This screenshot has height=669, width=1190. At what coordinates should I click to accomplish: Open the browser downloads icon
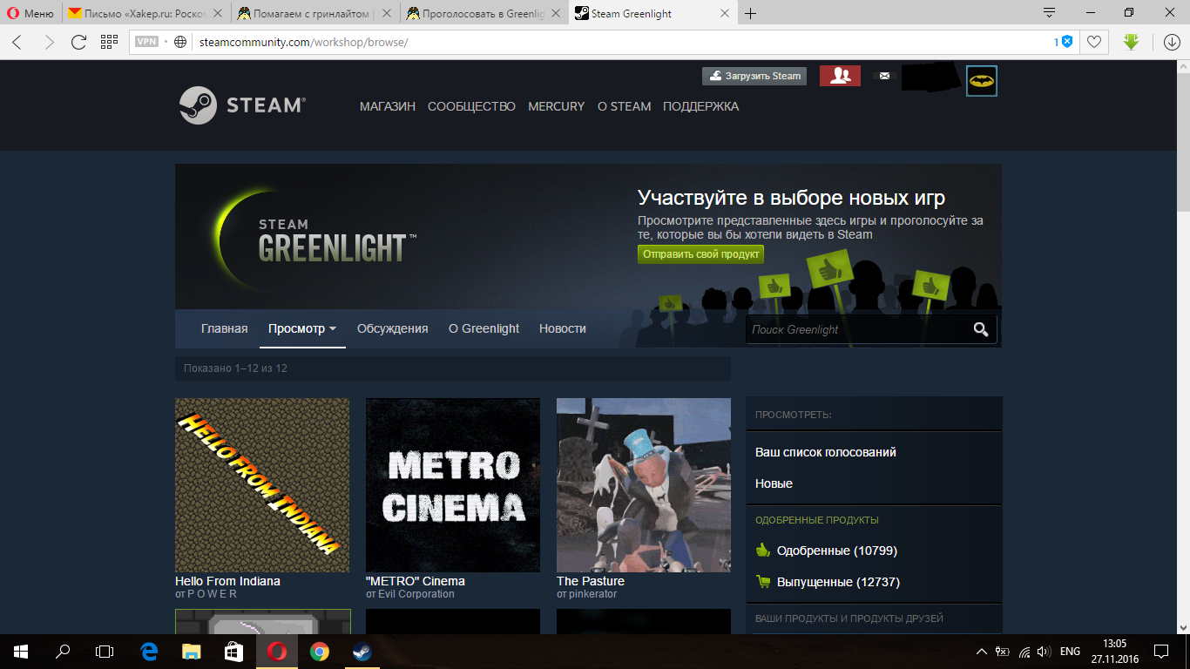tap(1172, 42)
